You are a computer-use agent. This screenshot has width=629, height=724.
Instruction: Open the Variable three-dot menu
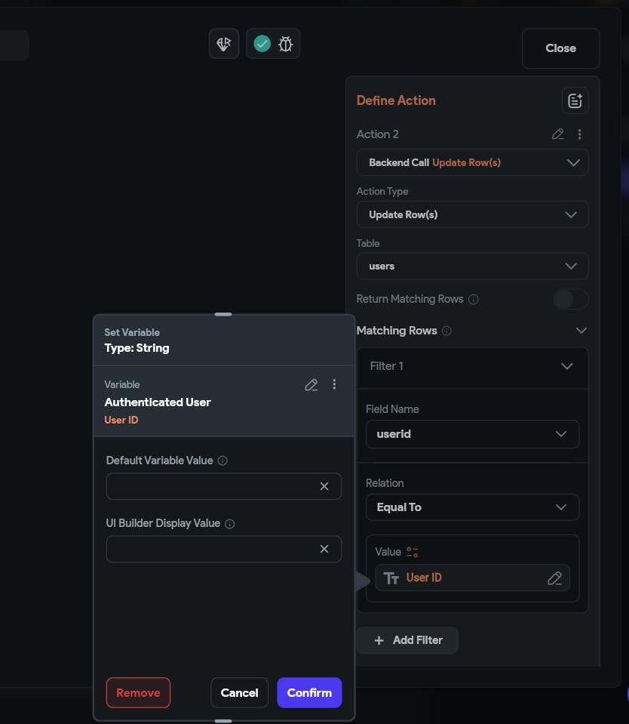[334, 385]
